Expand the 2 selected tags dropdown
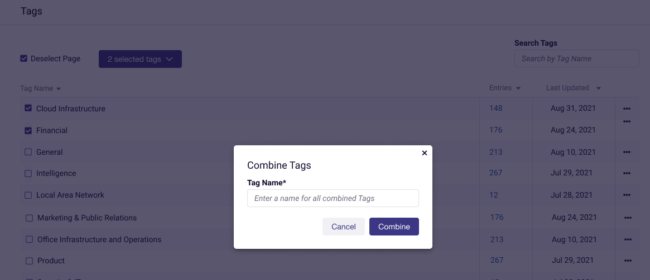The width and height of the screenshot is (650, 280). tap(140, 59)
